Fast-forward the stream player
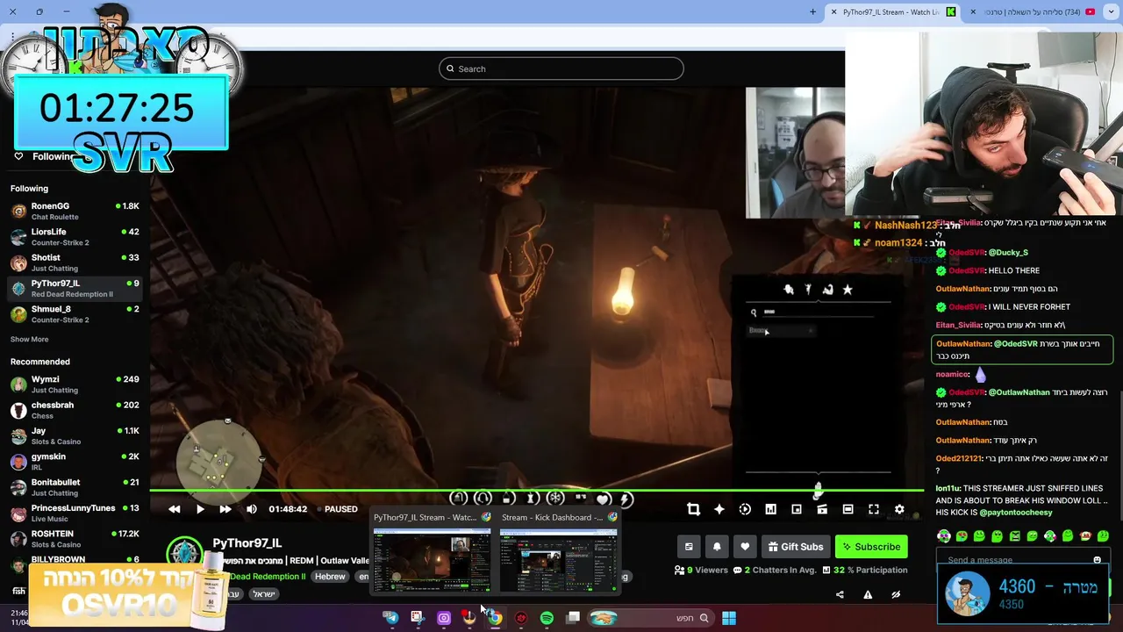Screen dimensions: 1123x632 225,509
